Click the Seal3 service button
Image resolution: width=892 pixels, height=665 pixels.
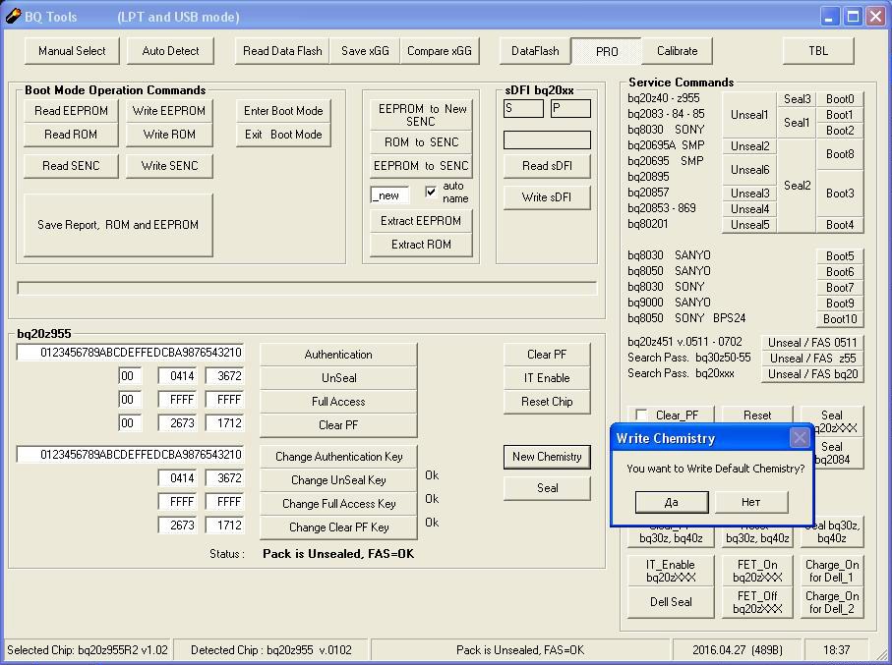coord(797,99)
